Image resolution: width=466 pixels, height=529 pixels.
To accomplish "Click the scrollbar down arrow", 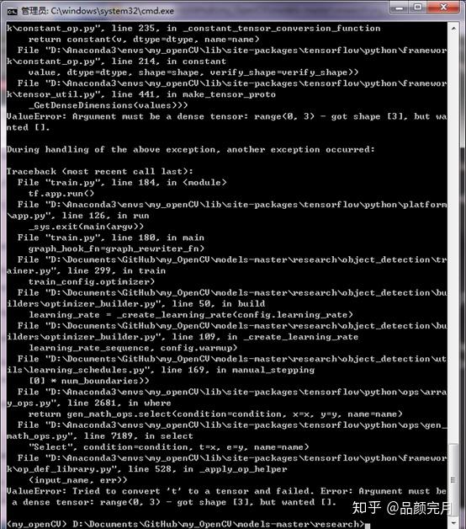I will 453,523.
